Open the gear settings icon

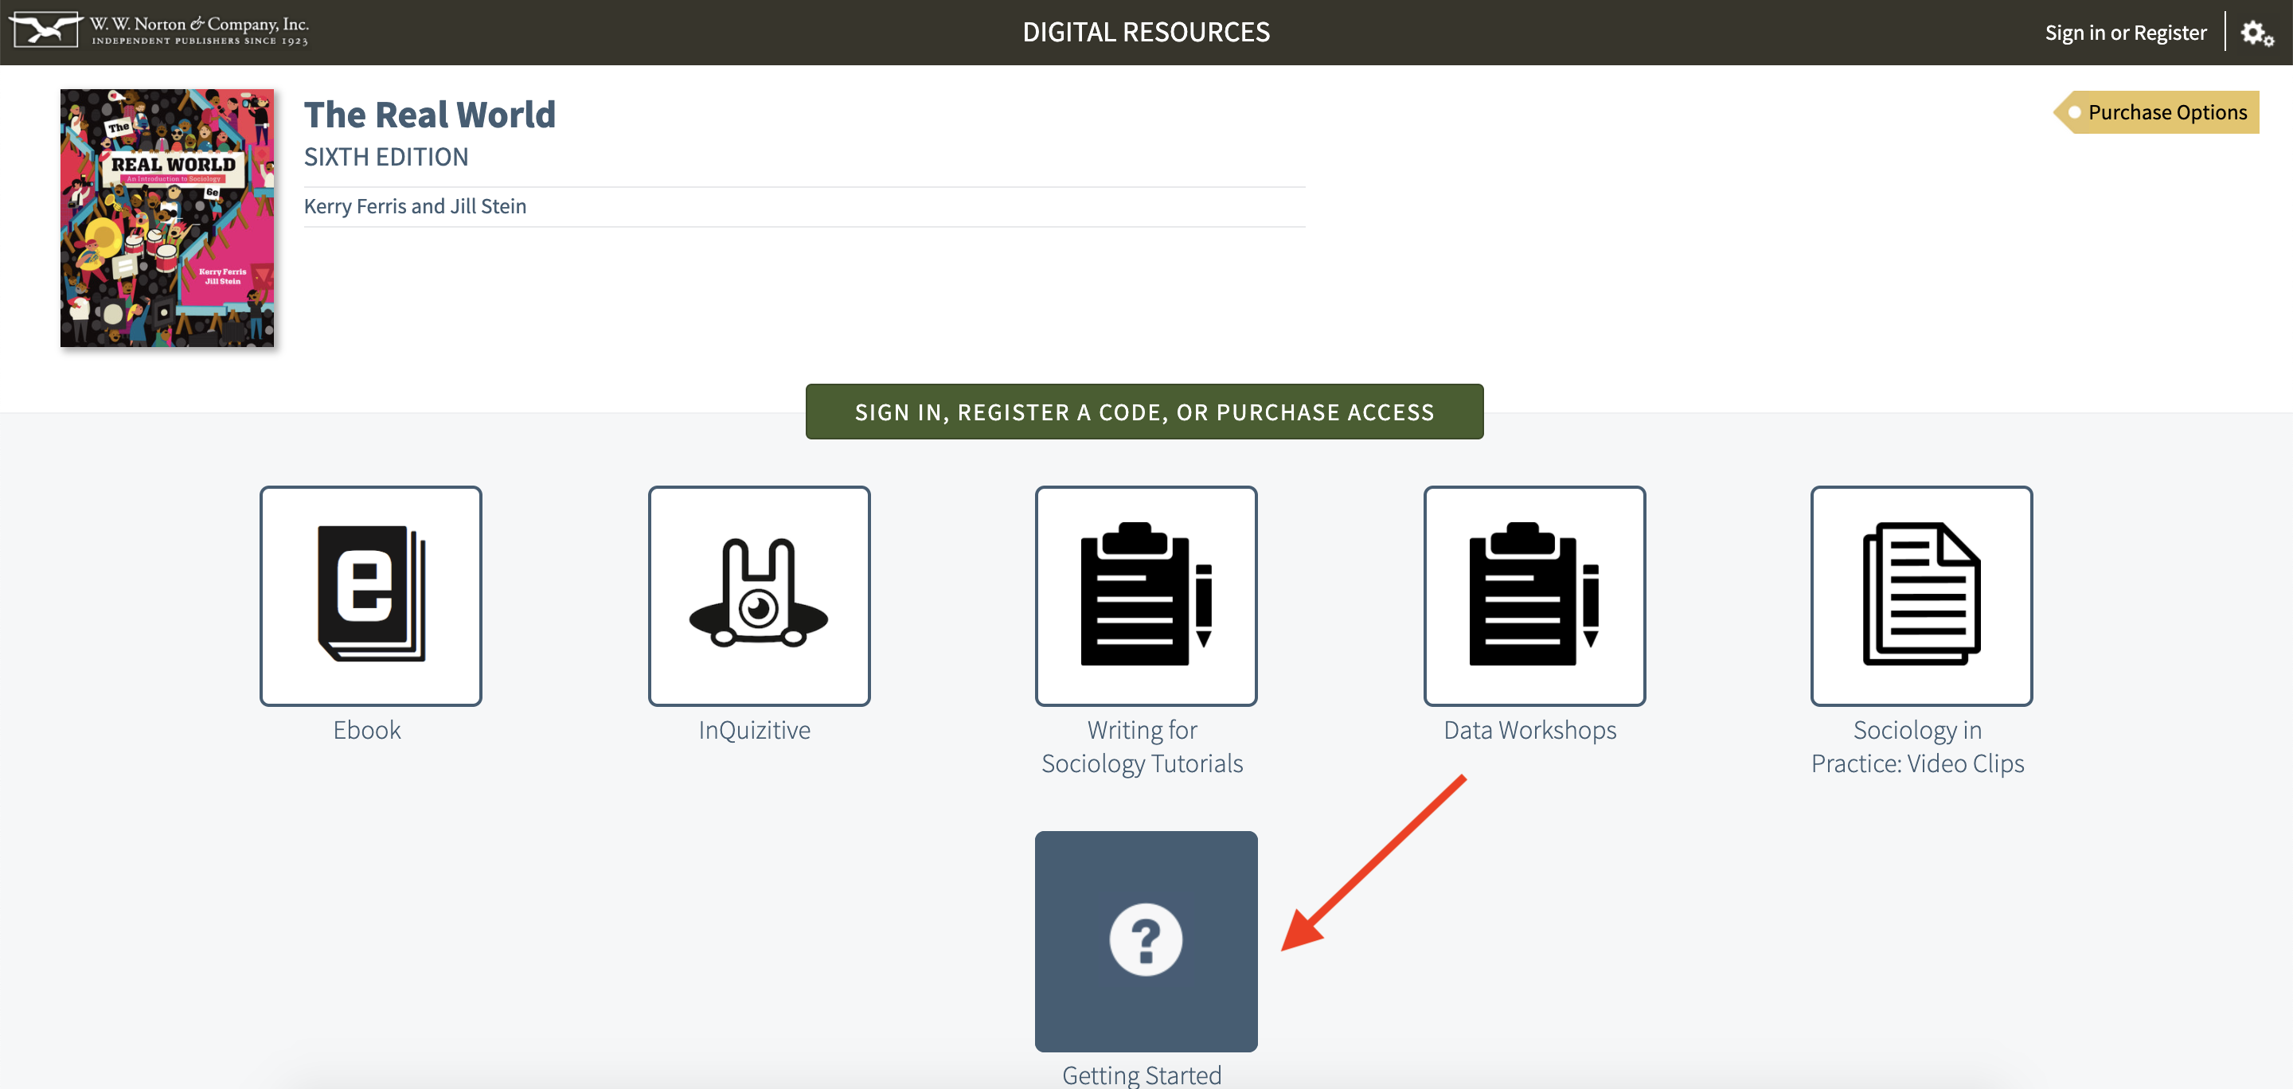pos(2256,33)
